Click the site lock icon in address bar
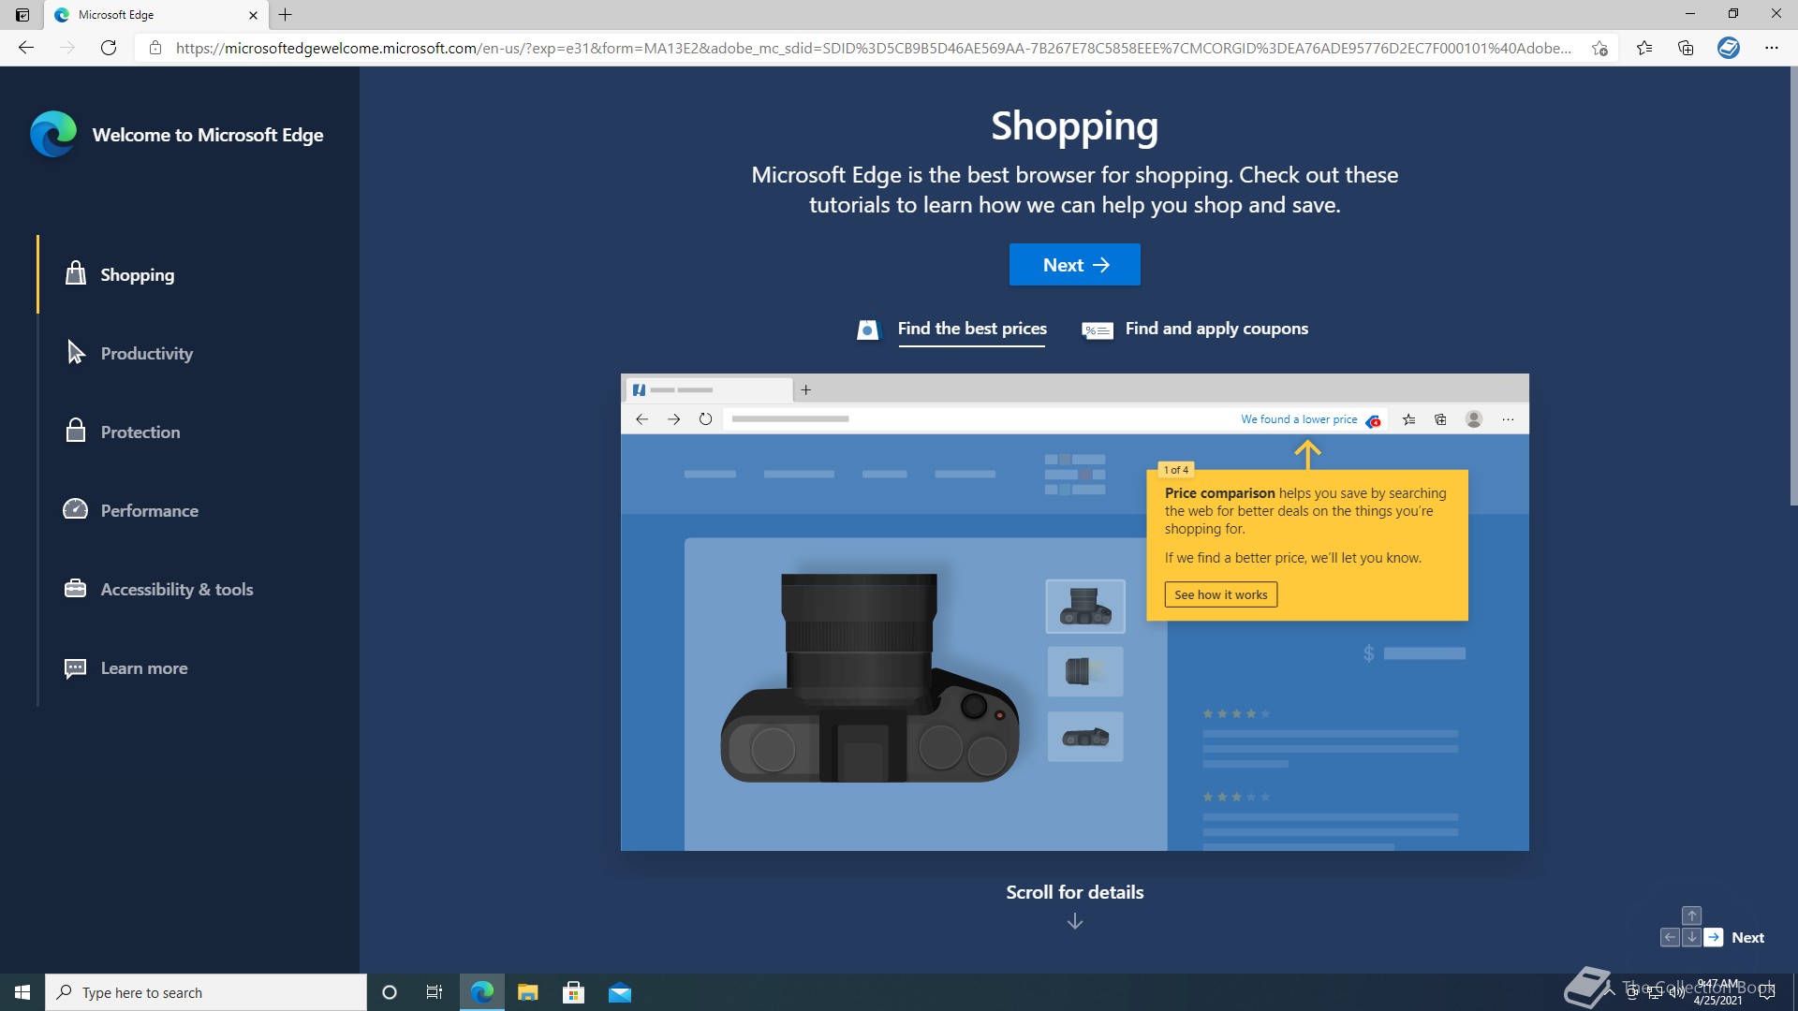This screenshot has height=1011, width=1798. point(155,48)
